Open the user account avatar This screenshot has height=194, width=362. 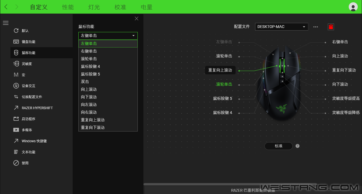point(353,7)
